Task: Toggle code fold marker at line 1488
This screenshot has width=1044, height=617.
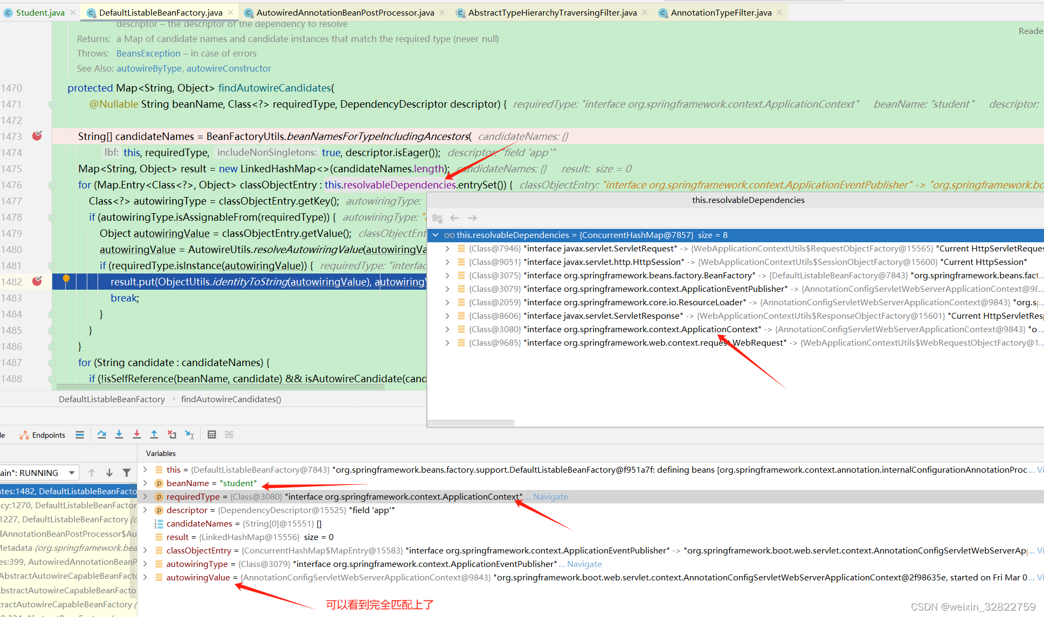Action: [x=52, y=379]
